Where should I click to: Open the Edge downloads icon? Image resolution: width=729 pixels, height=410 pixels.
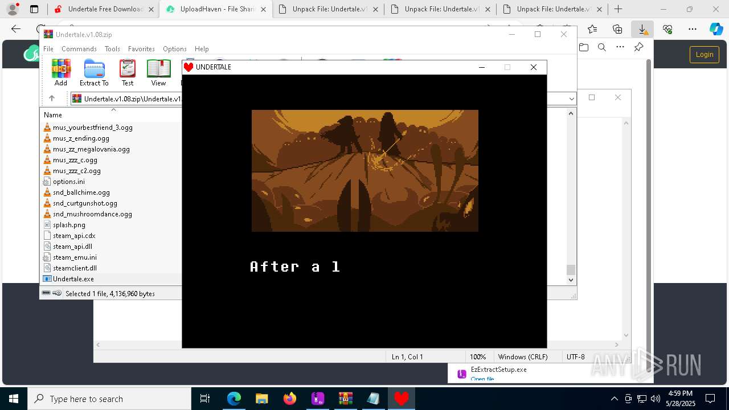point(642,29)
